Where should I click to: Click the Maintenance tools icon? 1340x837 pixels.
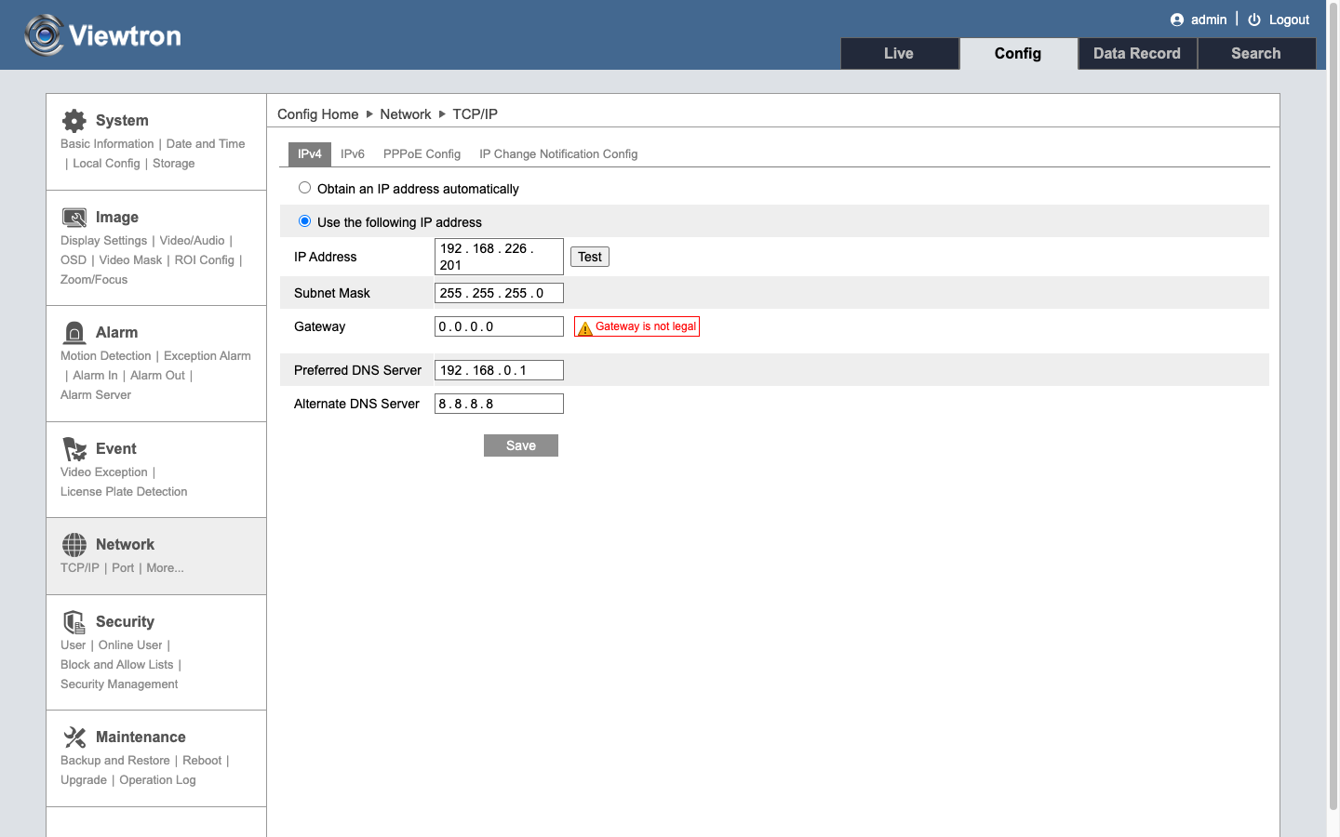(x=74, y=737)
